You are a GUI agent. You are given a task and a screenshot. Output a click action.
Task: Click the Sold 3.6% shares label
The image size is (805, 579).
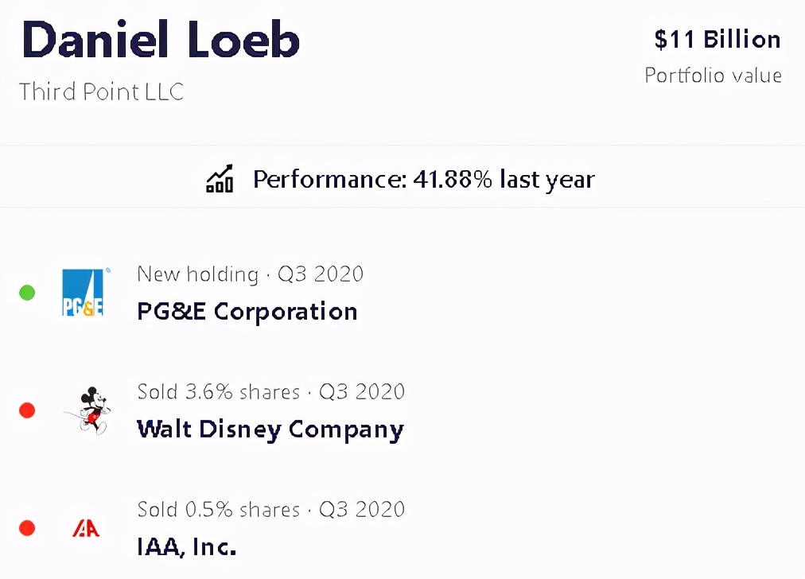(x=218, y=392)
